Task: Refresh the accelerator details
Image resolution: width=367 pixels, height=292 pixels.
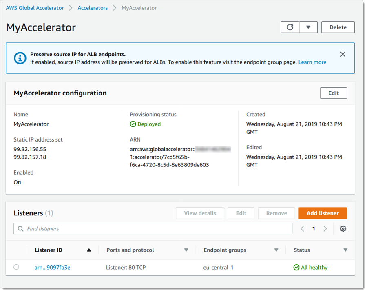Action: tap(290, 27)
